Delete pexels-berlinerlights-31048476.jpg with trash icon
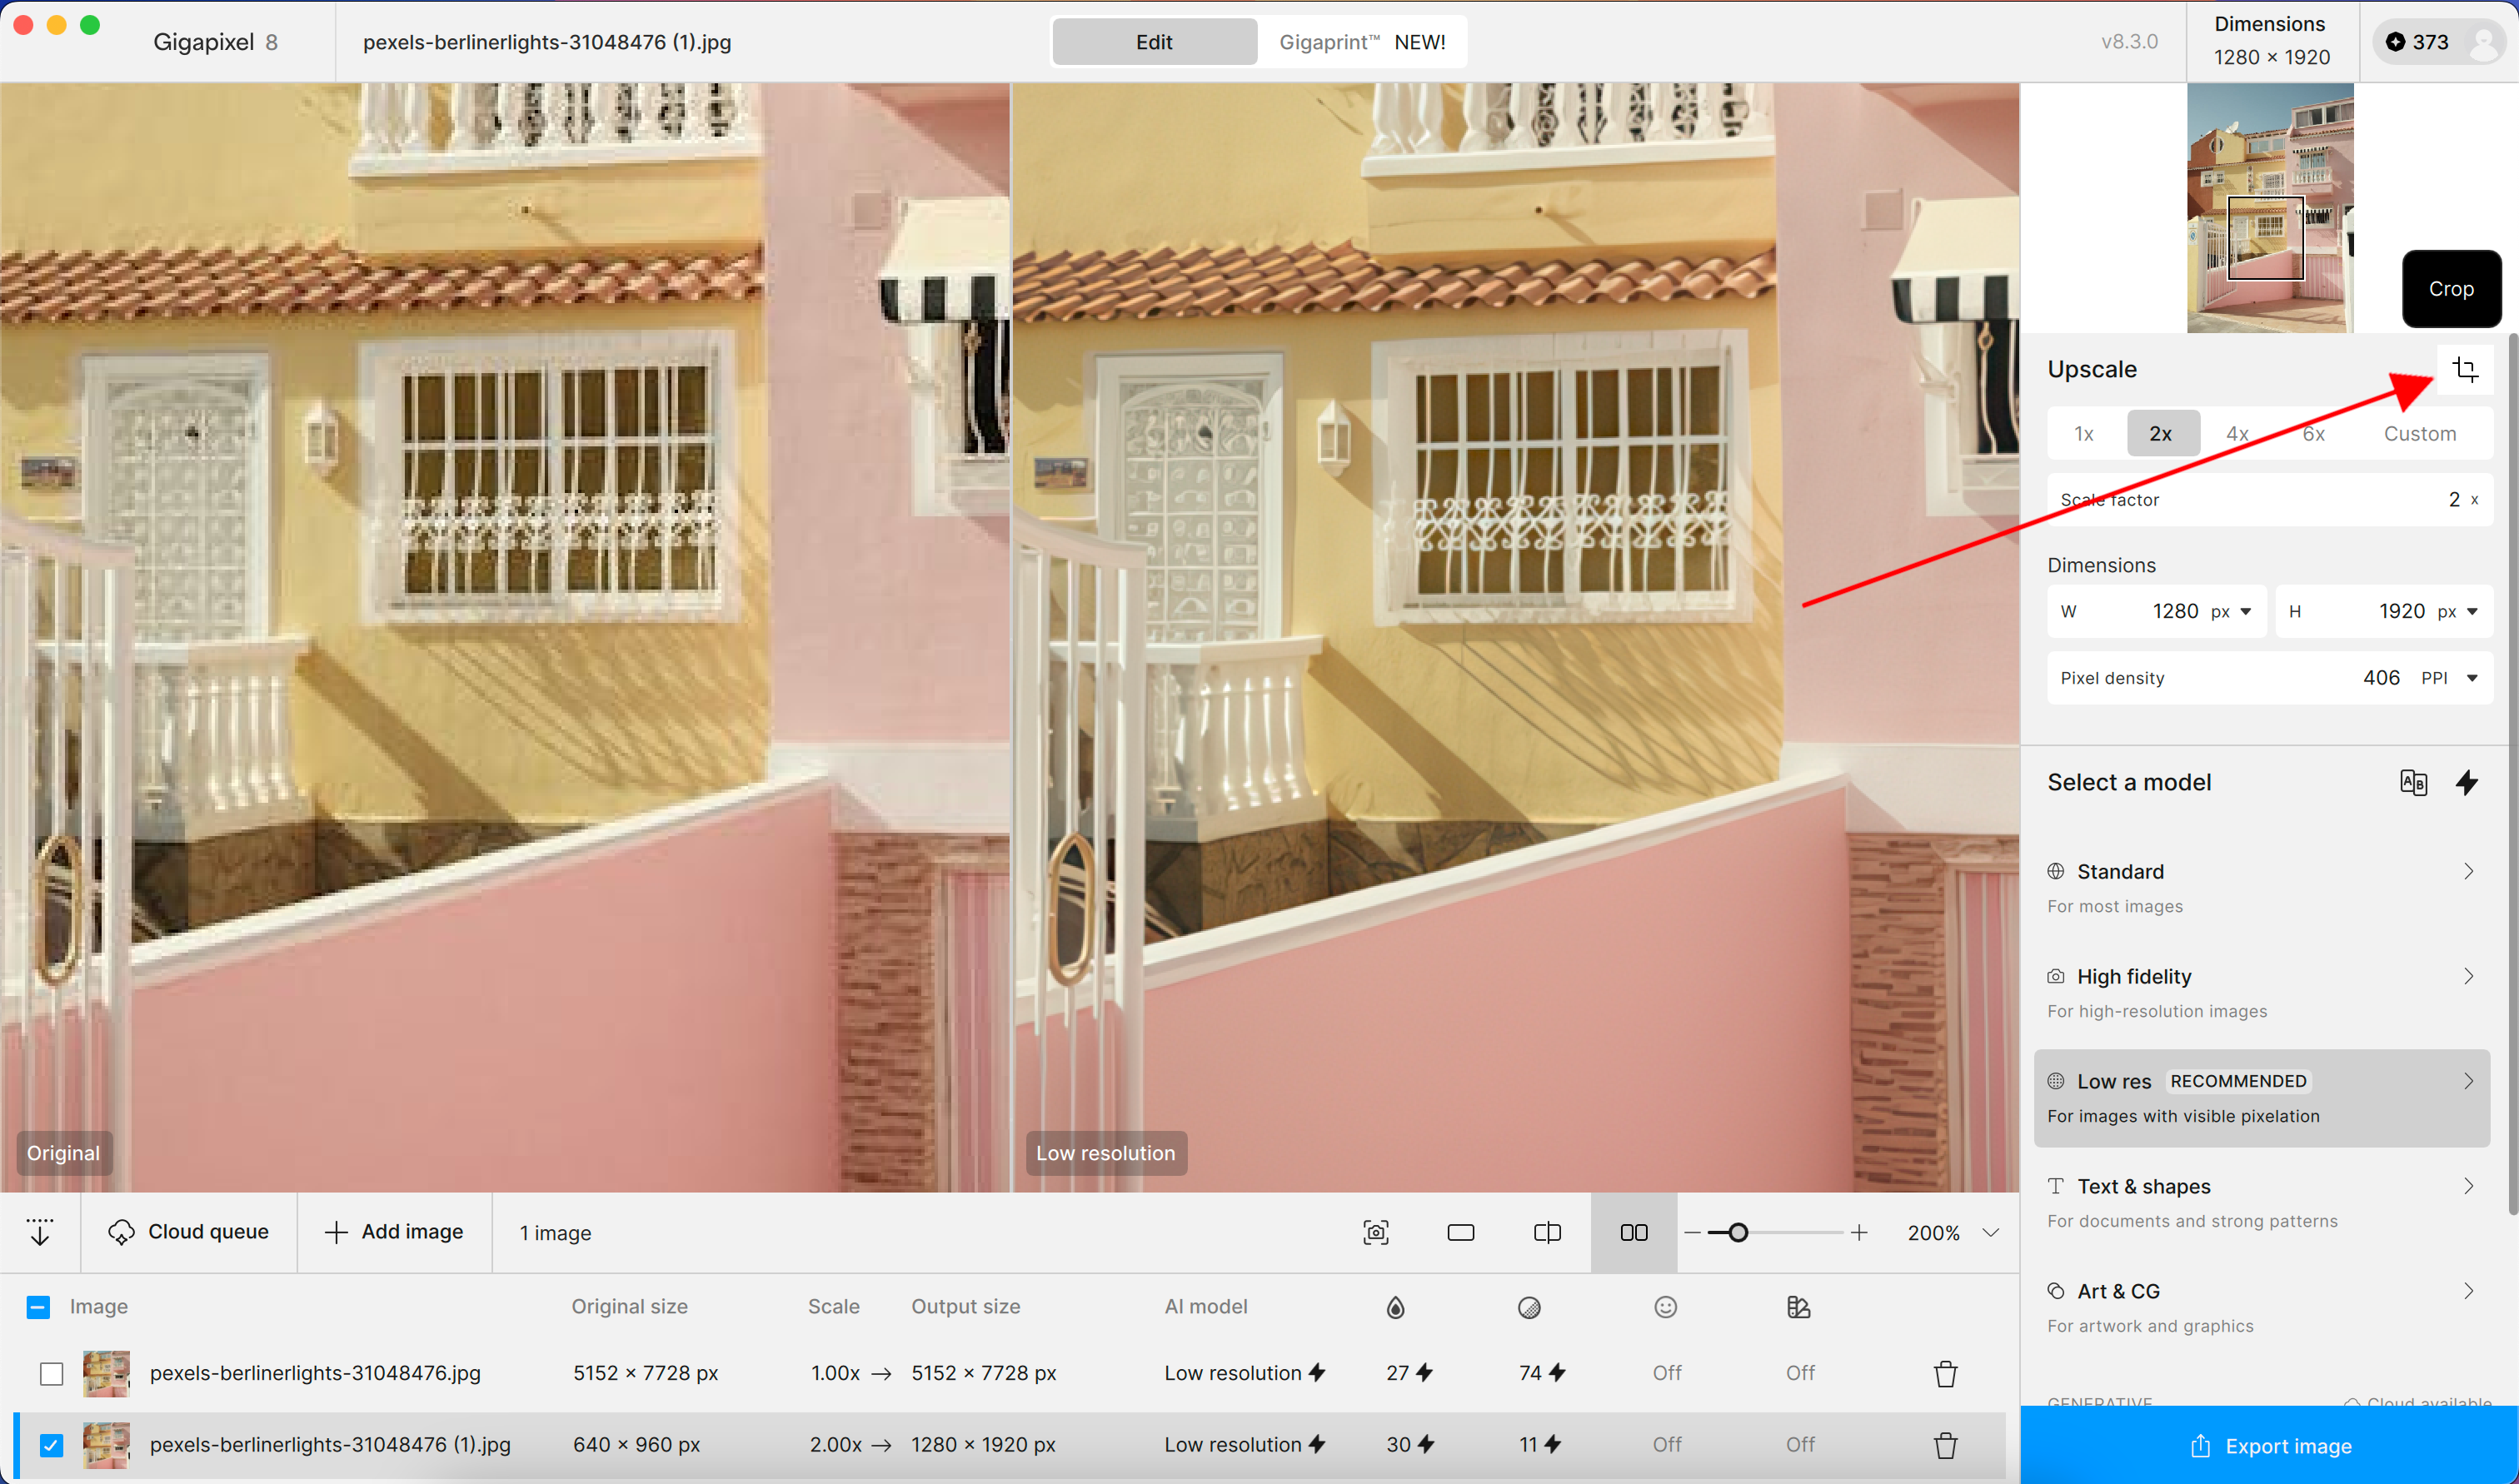 pyautogui.click(x=1944, y=1373)
